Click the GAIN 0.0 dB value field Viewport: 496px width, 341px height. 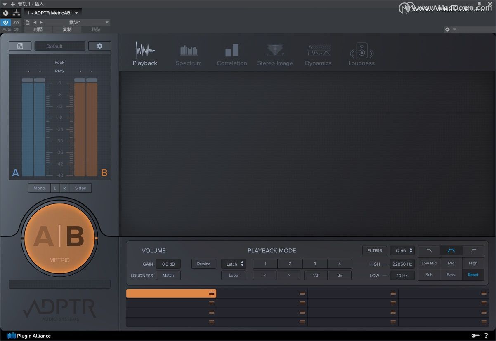[x=168, y=264]
